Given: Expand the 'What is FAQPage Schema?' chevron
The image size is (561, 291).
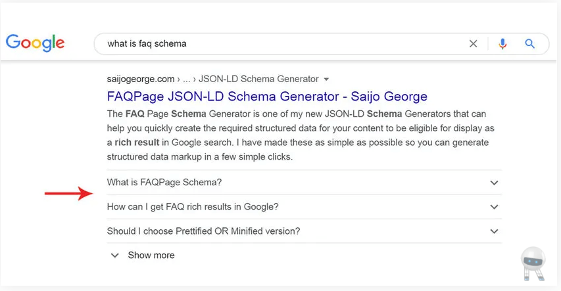Looking at the screenshot, I should 494,183.
